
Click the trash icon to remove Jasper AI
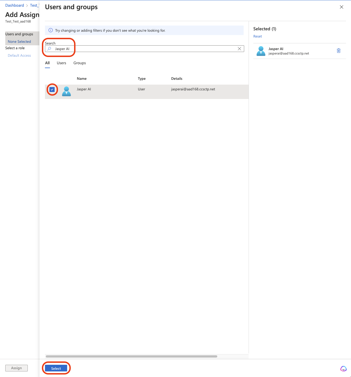click(339, 51)
